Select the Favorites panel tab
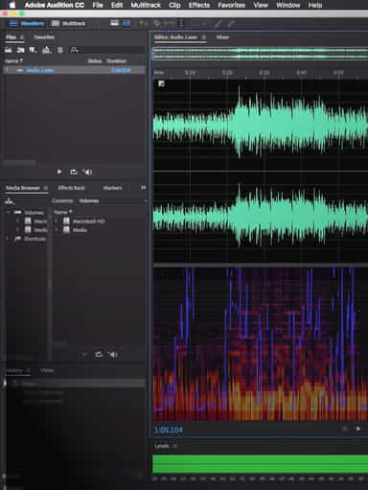This screenshot has height=490, width=368. (44, 37)
